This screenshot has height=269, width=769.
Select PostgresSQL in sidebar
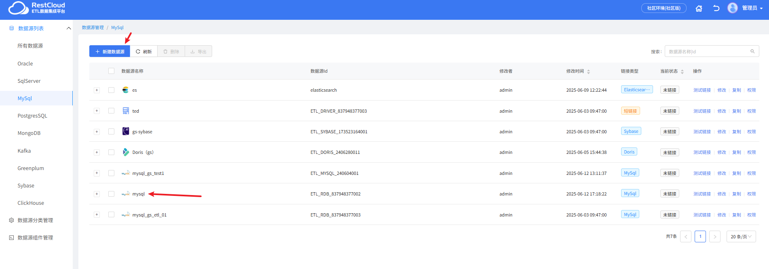(32, 116)
